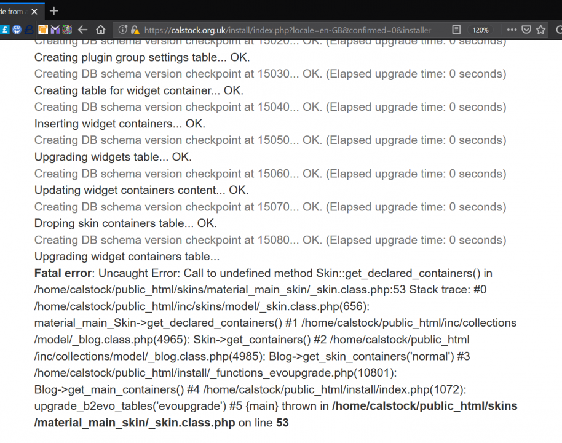Click the bold 'Fatal error' text
The height and width of the screenshot is (443, 562).
tap(63, 273)
